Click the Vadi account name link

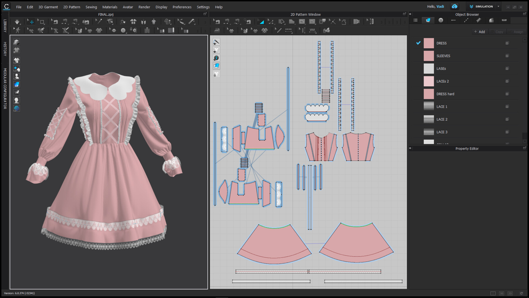tap(440, 6)
